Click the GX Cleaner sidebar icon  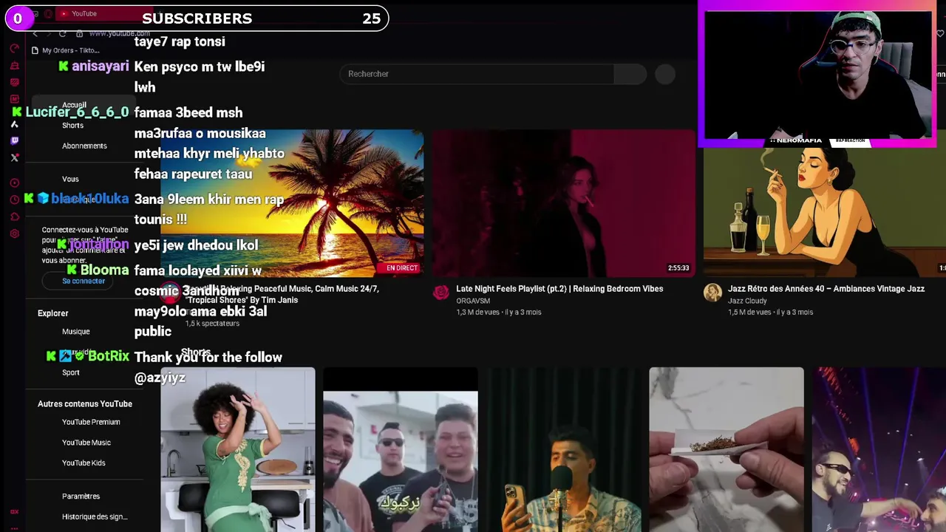(x=14, y=66)
